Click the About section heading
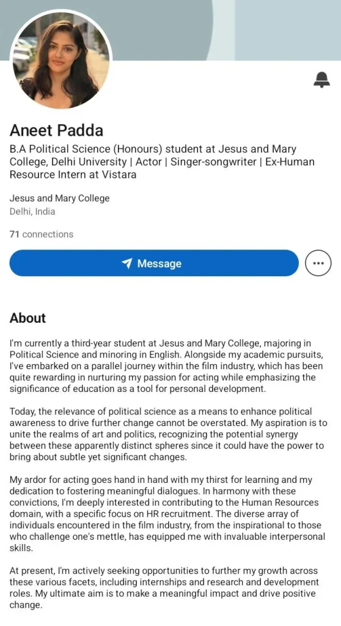341x626 pixels. click(28, 318)
